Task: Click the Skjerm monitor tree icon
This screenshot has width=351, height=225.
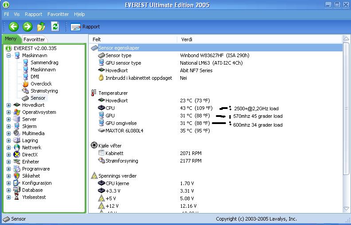Action: tap(16, 126)
